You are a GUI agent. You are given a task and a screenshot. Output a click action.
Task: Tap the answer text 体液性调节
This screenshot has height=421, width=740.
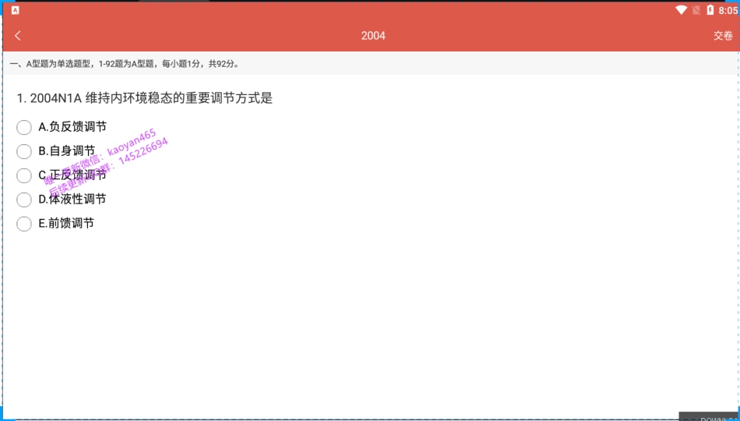tap(77, 200)
